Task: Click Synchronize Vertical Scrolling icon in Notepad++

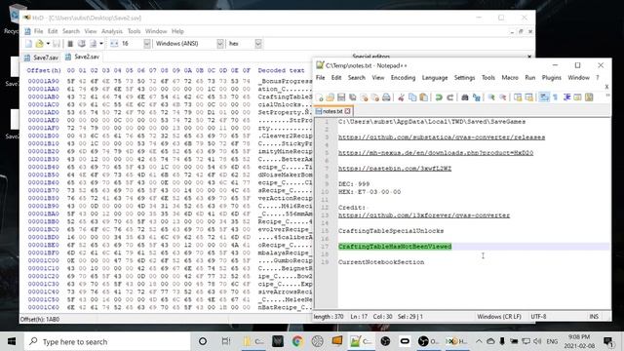Action: click(x=518, y=97)
